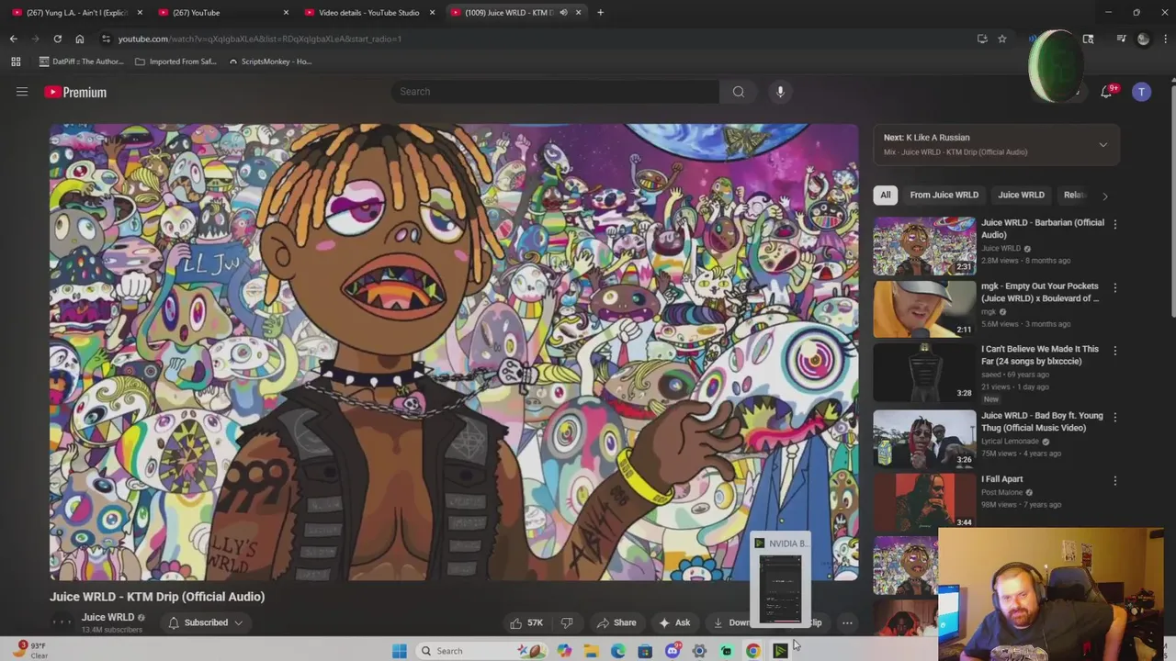This screenshot has height=661, width=1176.
Task: Open Imported From Safari bookmarks folder
Action: tap(175, 62)
